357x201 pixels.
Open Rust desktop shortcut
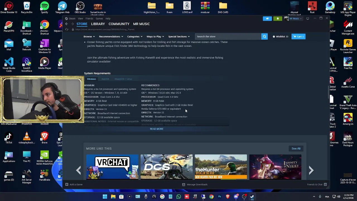click(312, 8)
